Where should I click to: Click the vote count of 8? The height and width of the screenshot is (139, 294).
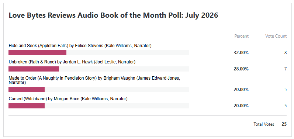tap(286, 53)
